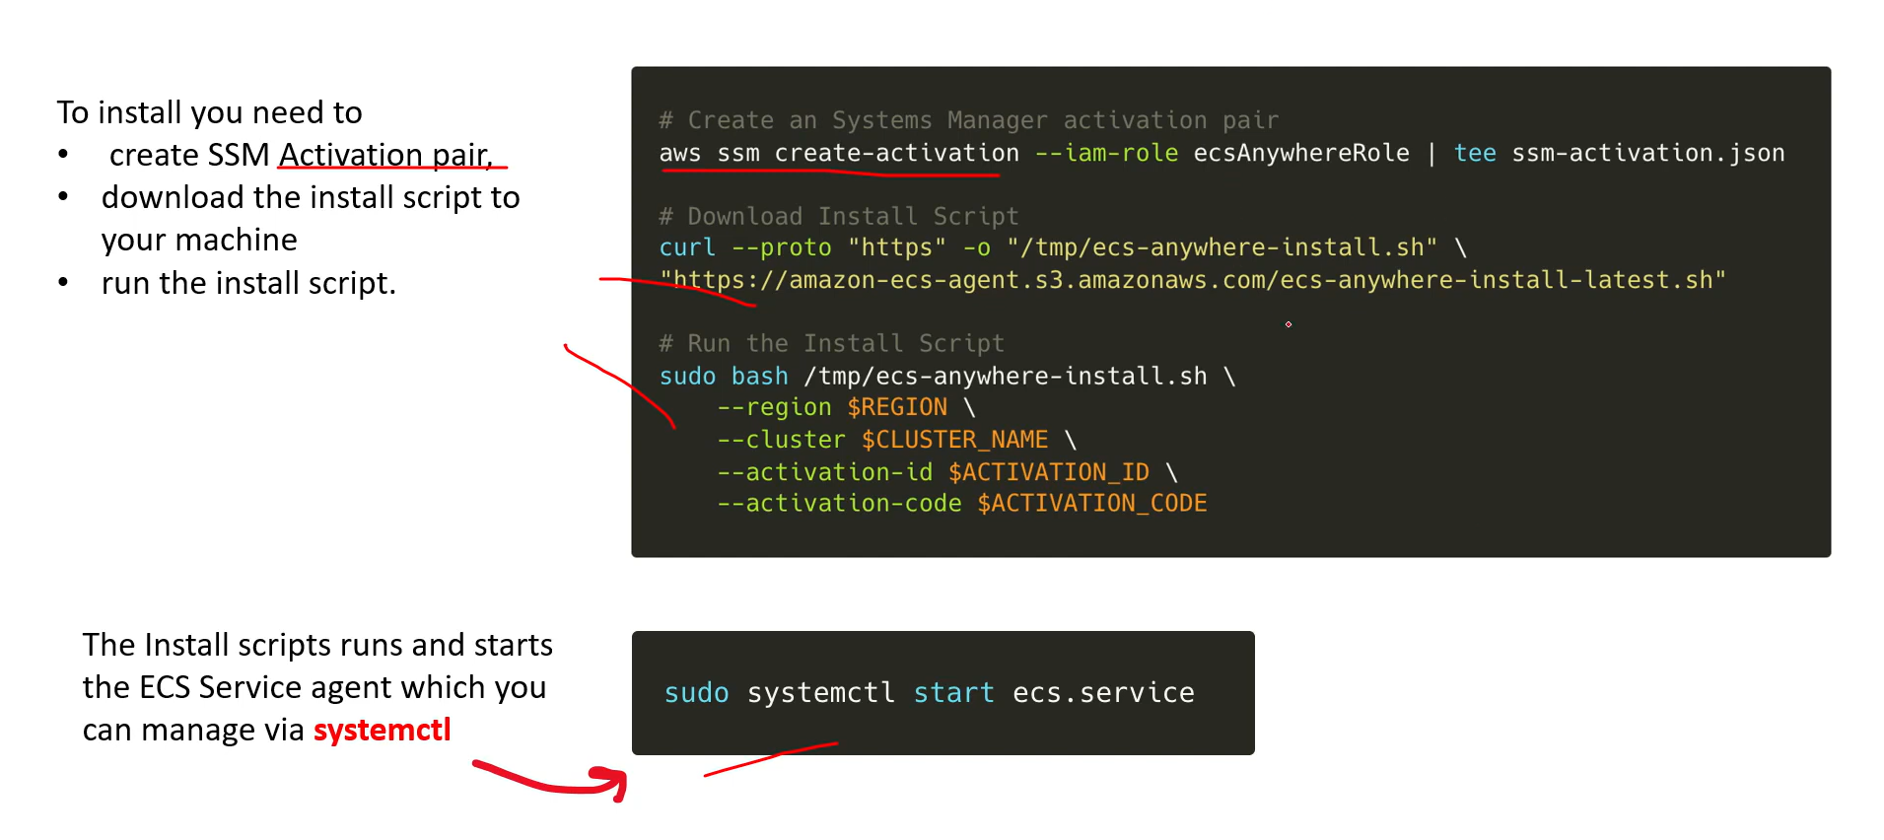Click "sudo" before "systemctl" in the lower code block

click(x=697, y=693)
